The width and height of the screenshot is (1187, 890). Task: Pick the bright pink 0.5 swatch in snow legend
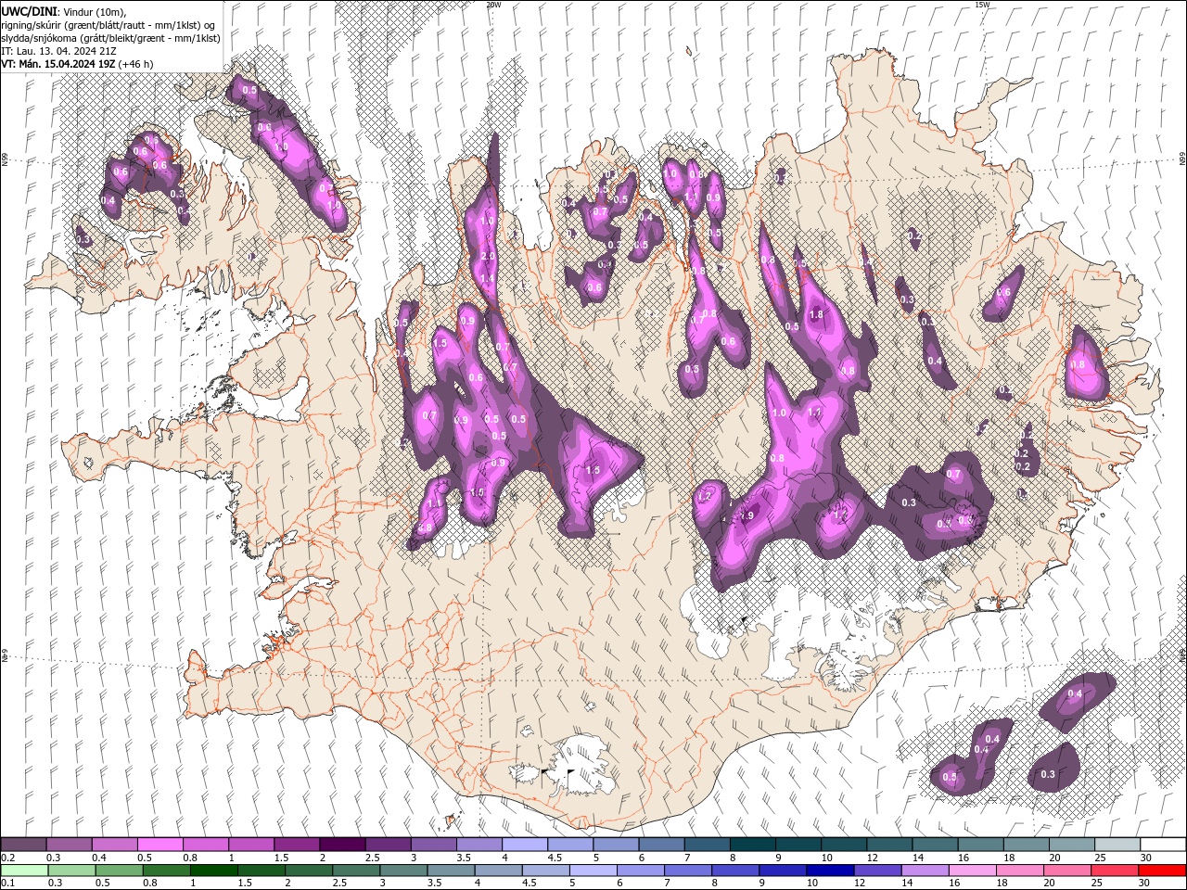tap(160, 845)
